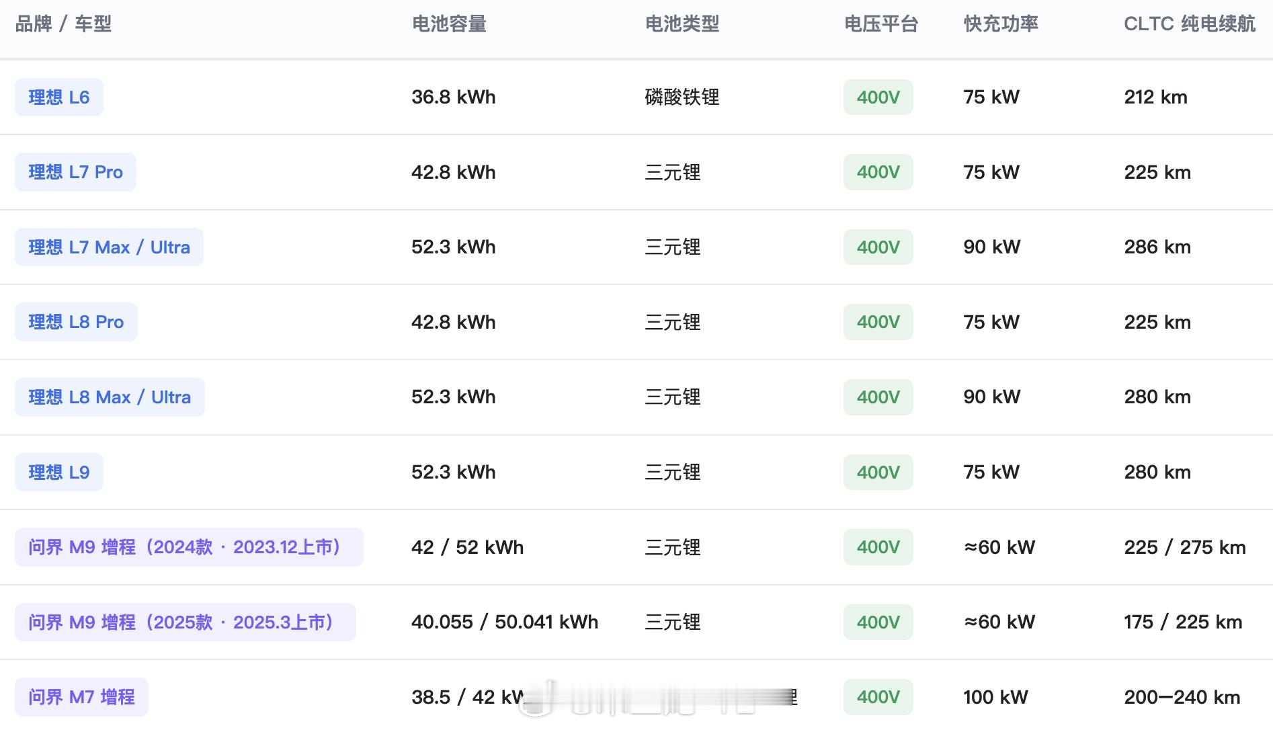The width and height of the screenshot is (1273, 730).
Task: Click the 175 / 225 km range value
Action: tap(1183, 622)
